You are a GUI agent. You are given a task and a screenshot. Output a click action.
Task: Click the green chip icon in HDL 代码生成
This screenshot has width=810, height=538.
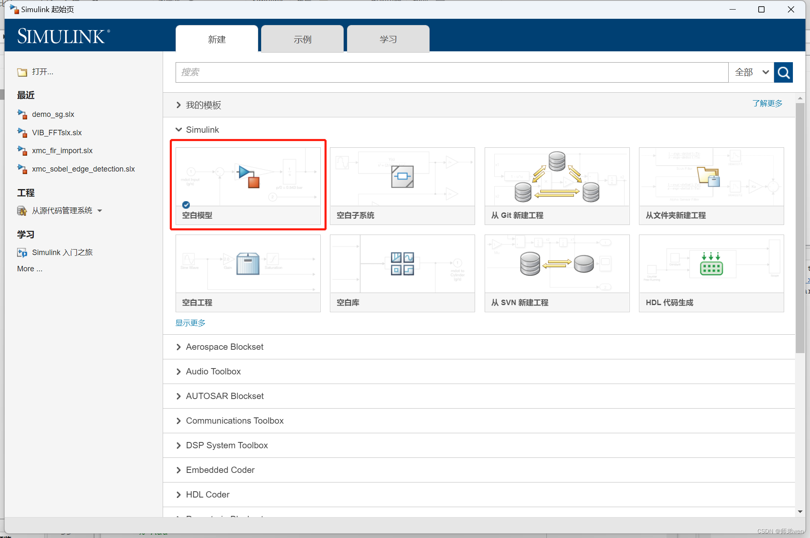(x=711, y=264)
